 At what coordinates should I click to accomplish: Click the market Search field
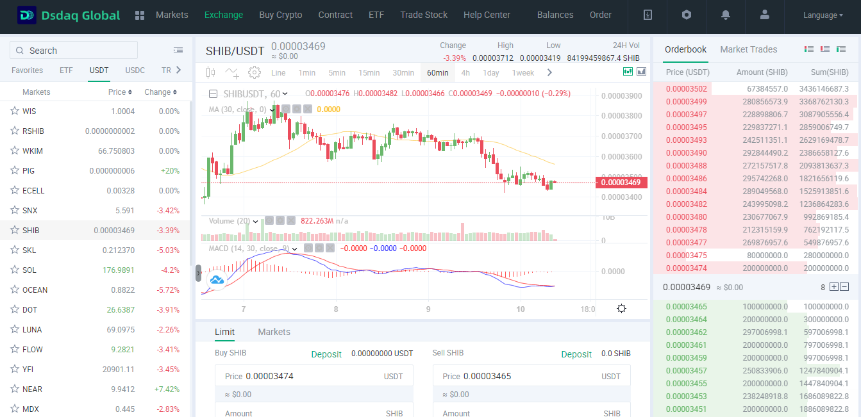(74, 51)
